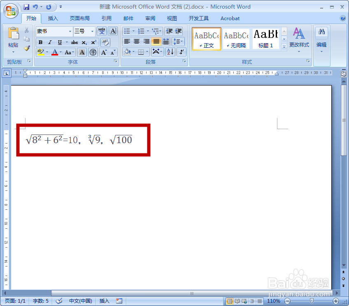The image size is (349, 306).
Task: Clear formatting with eraser icon
Action: [105, 42]
